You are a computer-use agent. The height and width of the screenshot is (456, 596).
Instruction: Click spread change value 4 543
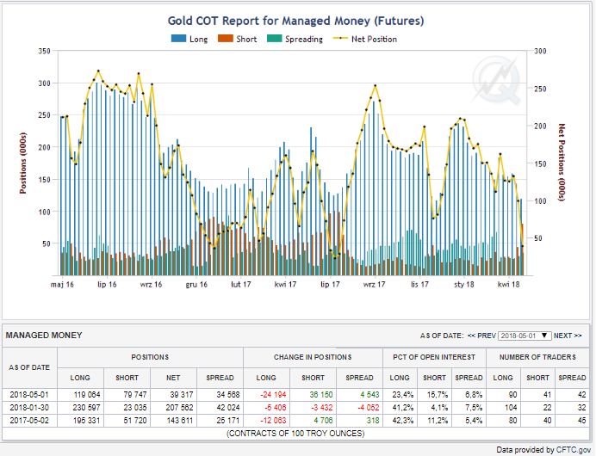(369, 395)
